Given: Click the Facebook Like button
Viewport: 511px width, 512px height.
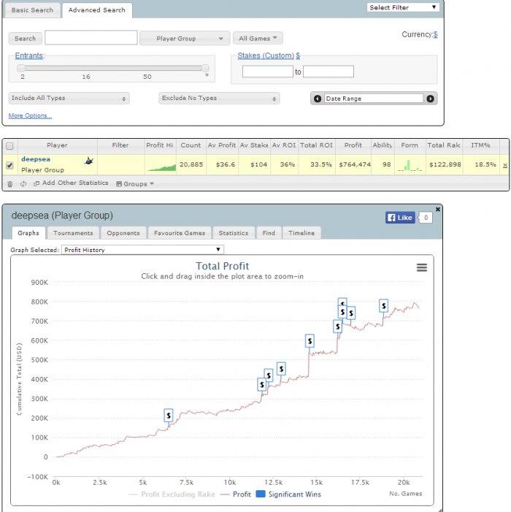Looking at the screenshot, I should click(x=400, y=218).
